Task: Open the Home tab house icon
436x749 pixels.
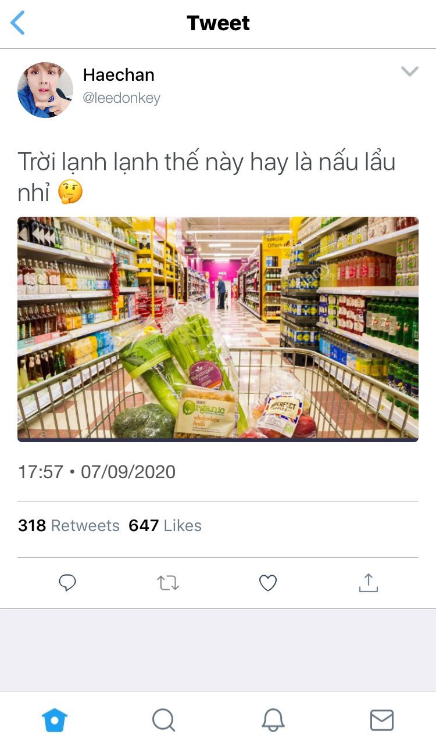Action: [x=55, y=721]
